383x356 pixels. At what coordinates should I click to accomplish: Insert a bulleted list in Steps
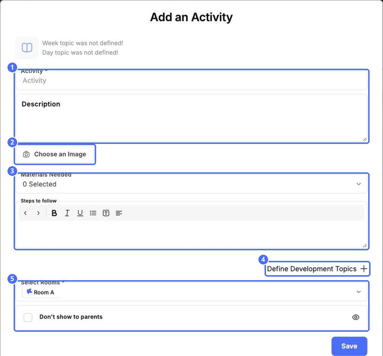point(93,213)
